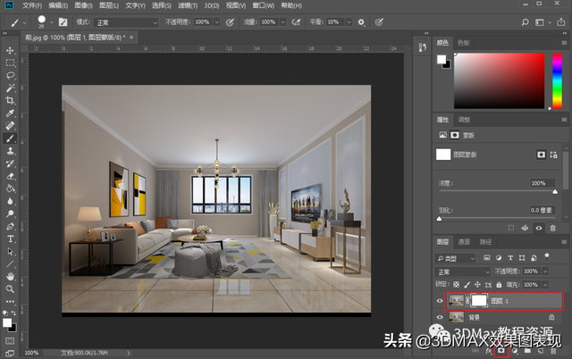Select the Lasso tool
The image size is (572, 359).
tap(10, 75)
